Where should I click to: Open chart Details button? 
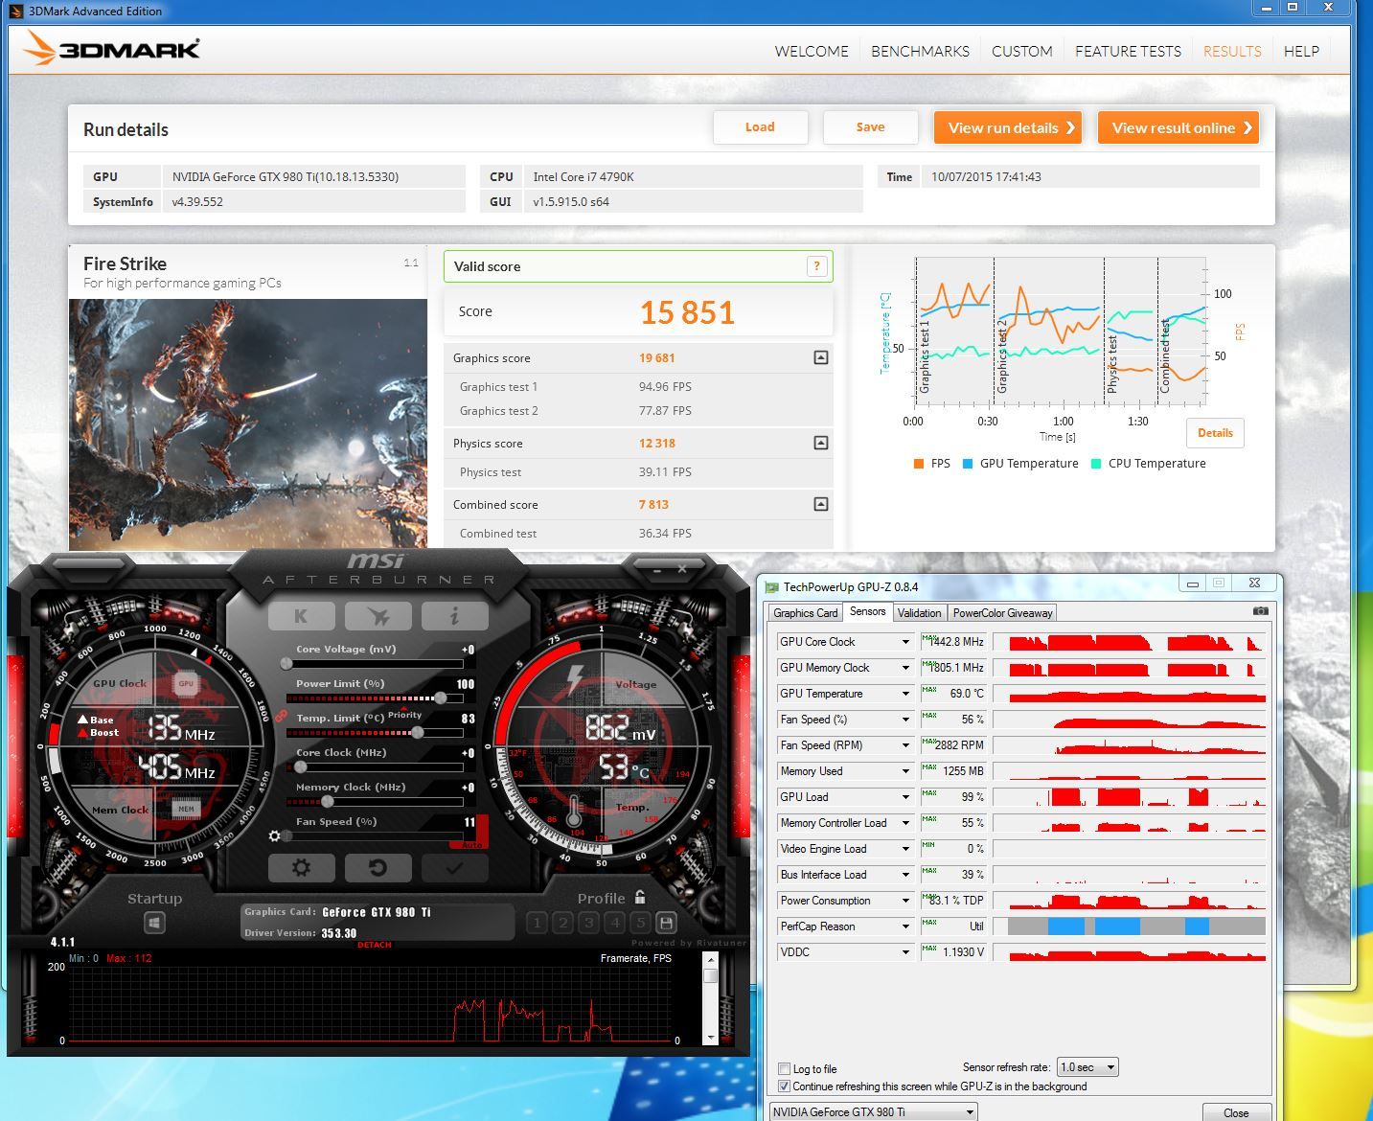[1215, 433]
